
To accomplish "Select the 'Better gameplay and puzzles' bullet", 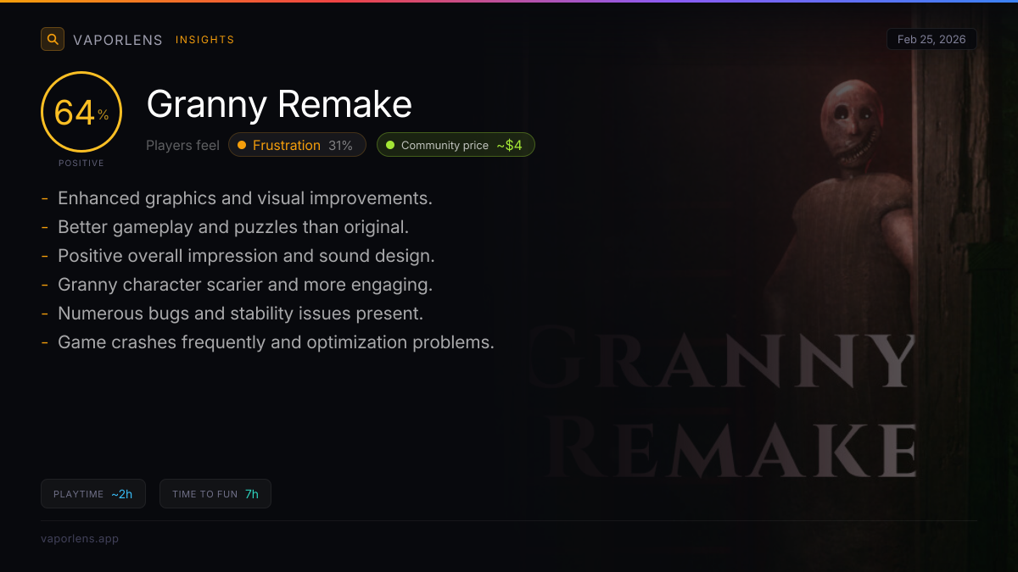I will click(x=232, y=227).
